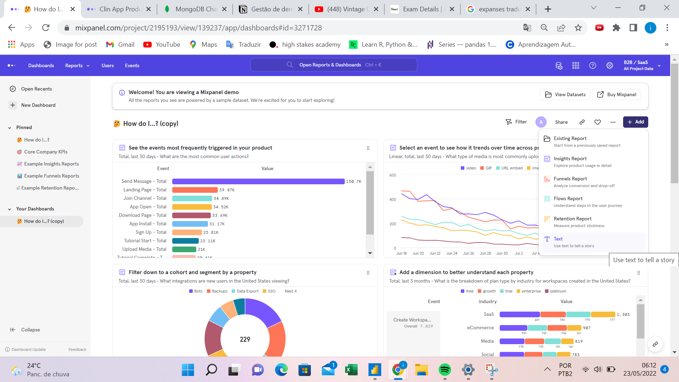Screen dimensions: 679x382
Task: Toggle enterprise plan in bar legend
Action: pos(529,291)
